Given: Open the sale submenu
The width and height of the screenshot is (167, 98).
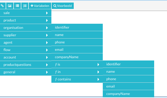Looking at the screenshot, I should (x=25, y=13).
